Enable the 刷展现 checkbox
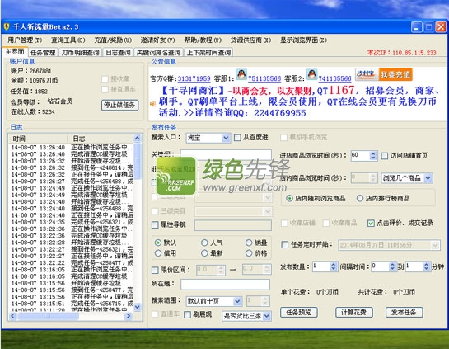Image resolution: width=449 pixels, height=349 pixels. tap(187, 315)
